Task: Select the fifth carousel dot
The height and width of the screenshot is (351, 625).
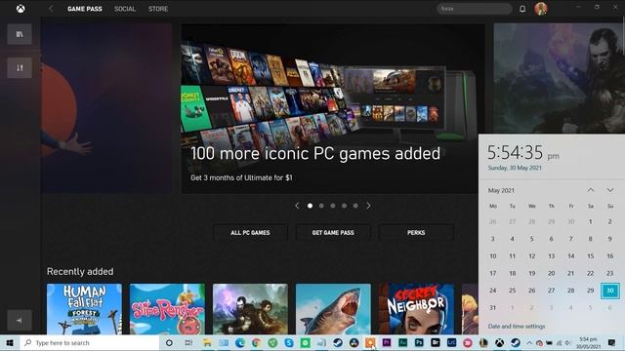Action: click(355, 206)
